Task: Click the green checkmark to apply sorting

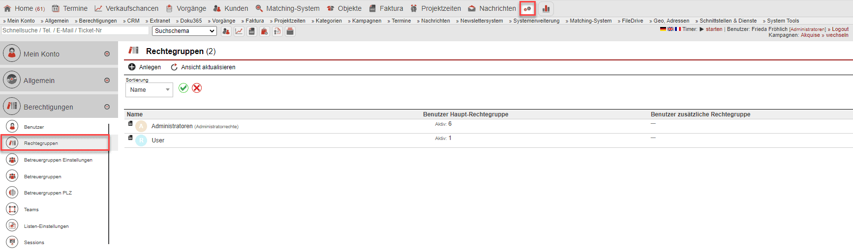Action: tap(183, 88)
